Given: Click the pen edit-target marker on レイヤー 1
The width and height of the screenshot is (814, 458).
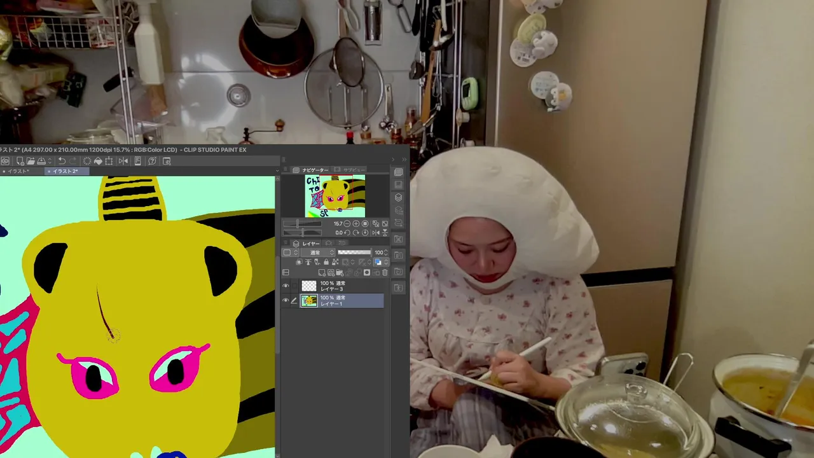Looking at the screenshot, I should click(x=294, y=300).
